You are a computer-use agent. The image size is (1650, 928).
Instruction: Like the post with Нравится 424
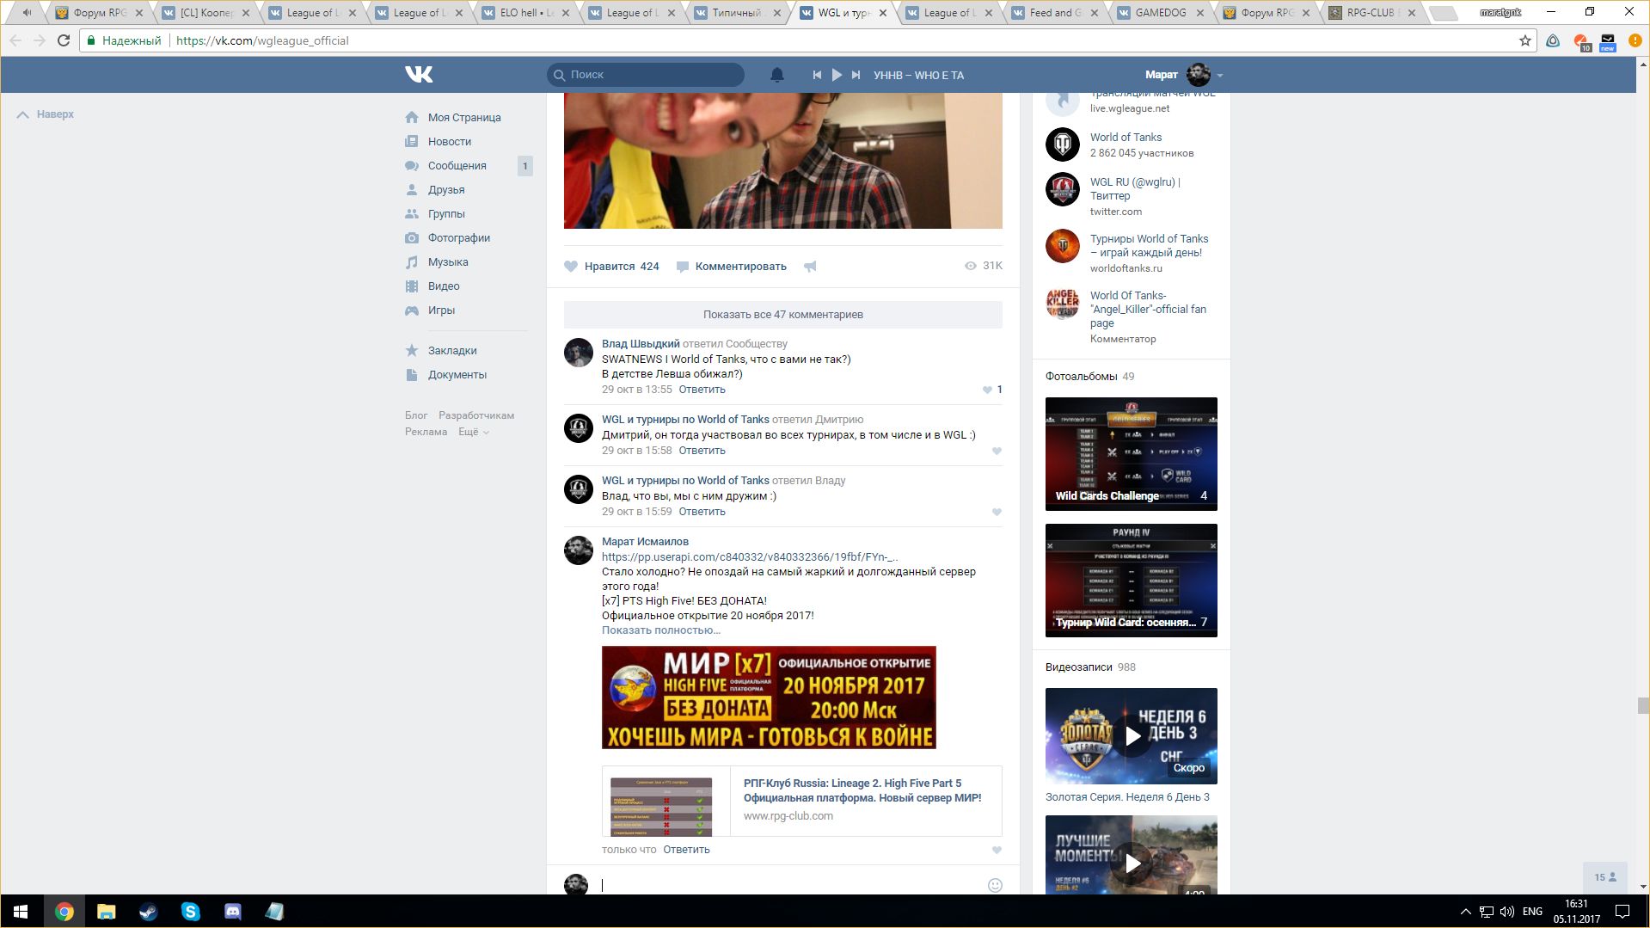tap(611, 267)
